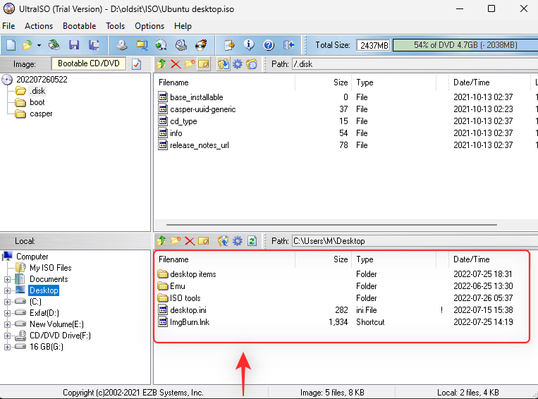Image resolution: width=538 pixels, height=399 pixels.
Task: Click the Rename folder icon in the image pane toolbar
Action: click(204, 64)
